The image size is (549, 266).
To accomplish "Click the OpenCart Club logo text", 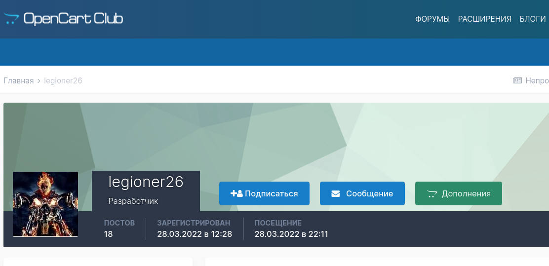I will [x=73, y=19].
